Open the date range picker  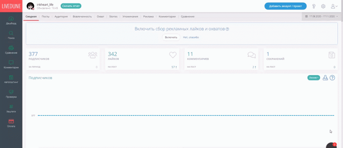point(322,16)
